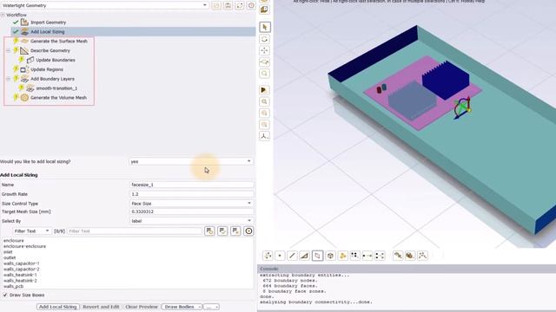Click the select-all-listed icon next to Filter Text
This screenshot has height=312, width=556.
(209, 231)
